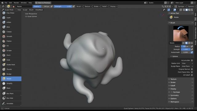197x111 pixels.
Task: Open the header Display popover
Action: tap(114, 6)
